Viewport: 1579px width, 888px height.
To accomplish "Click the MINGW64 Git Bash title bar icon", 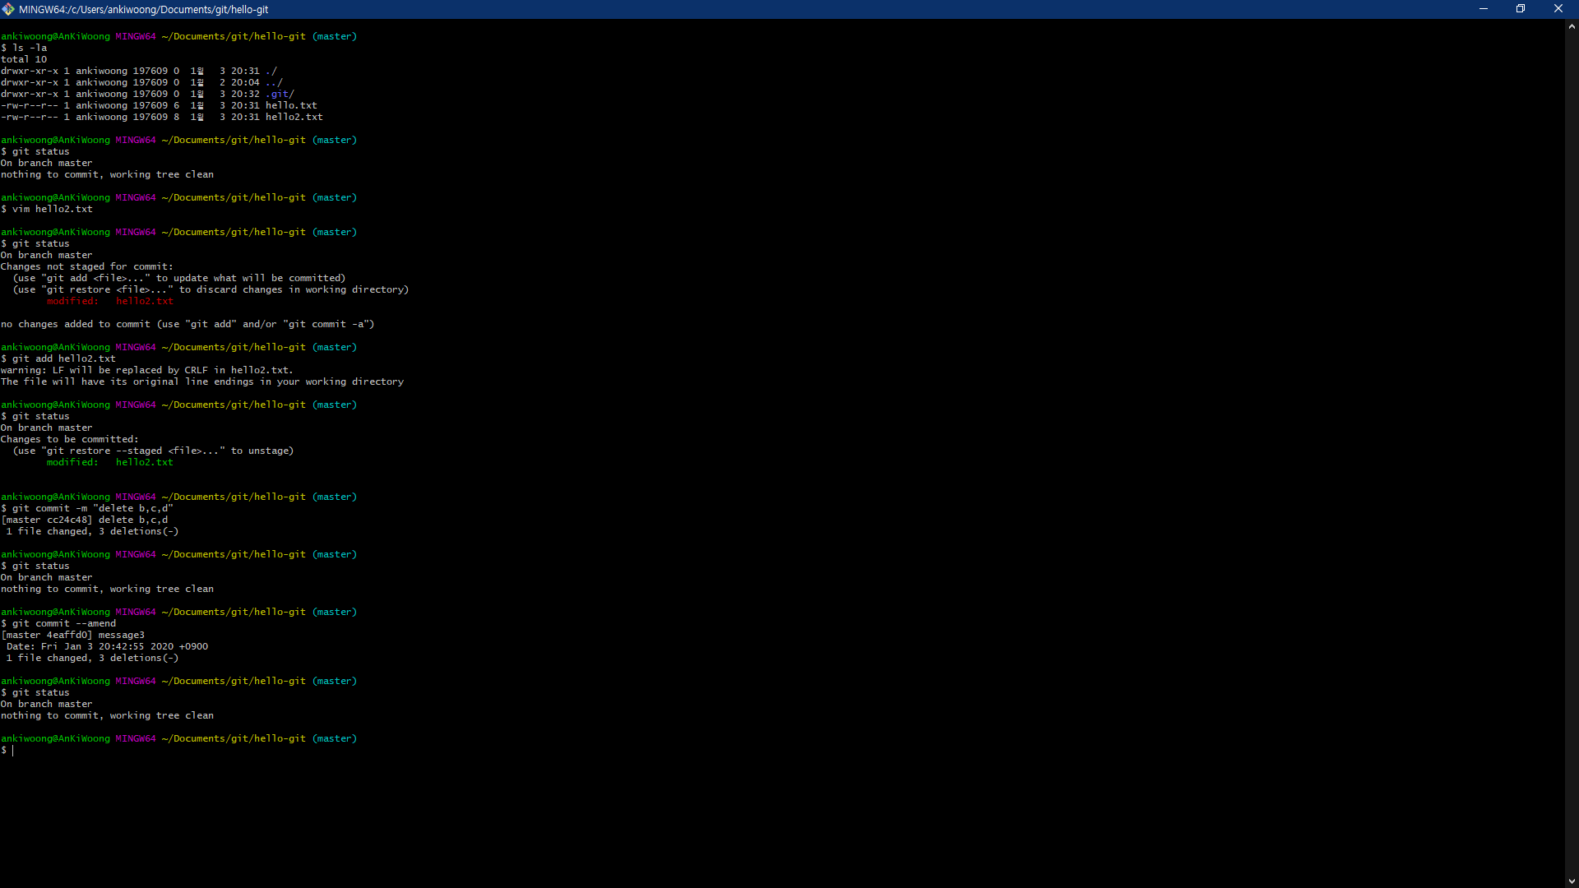I will coord(8,9).
